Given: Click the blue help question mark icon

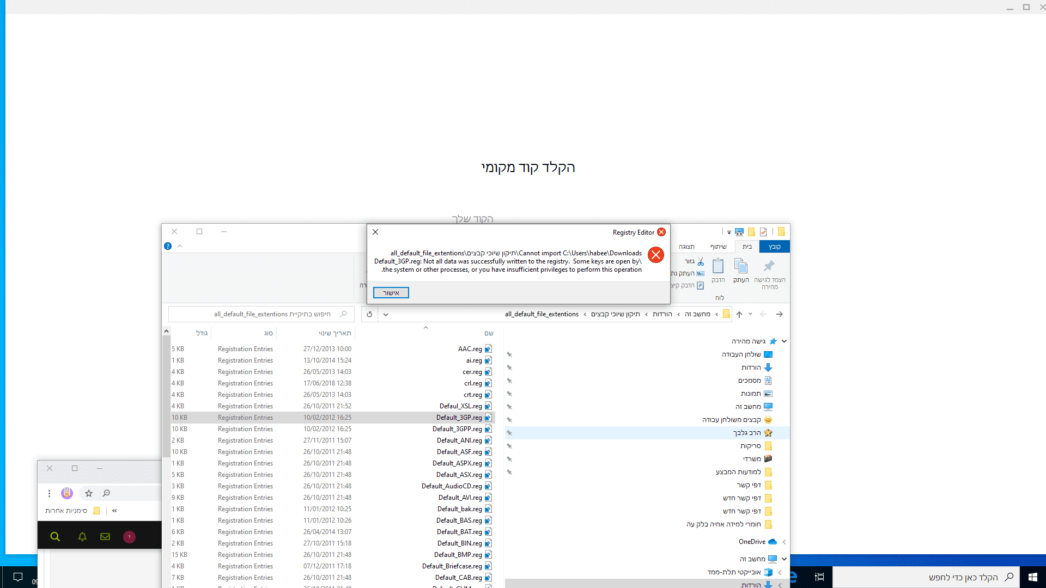Looking at the screenshot, I should tap(168, 246).
